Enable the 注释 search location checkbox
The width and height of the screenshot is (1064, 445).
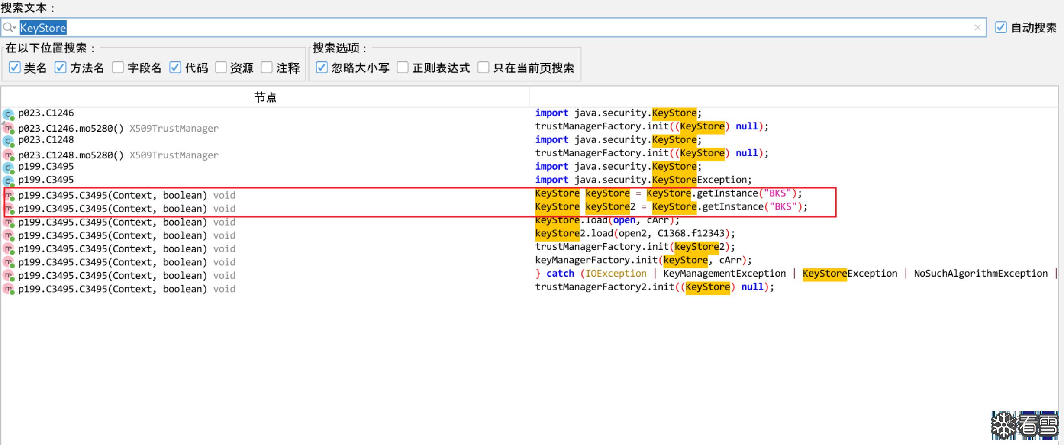267,68
